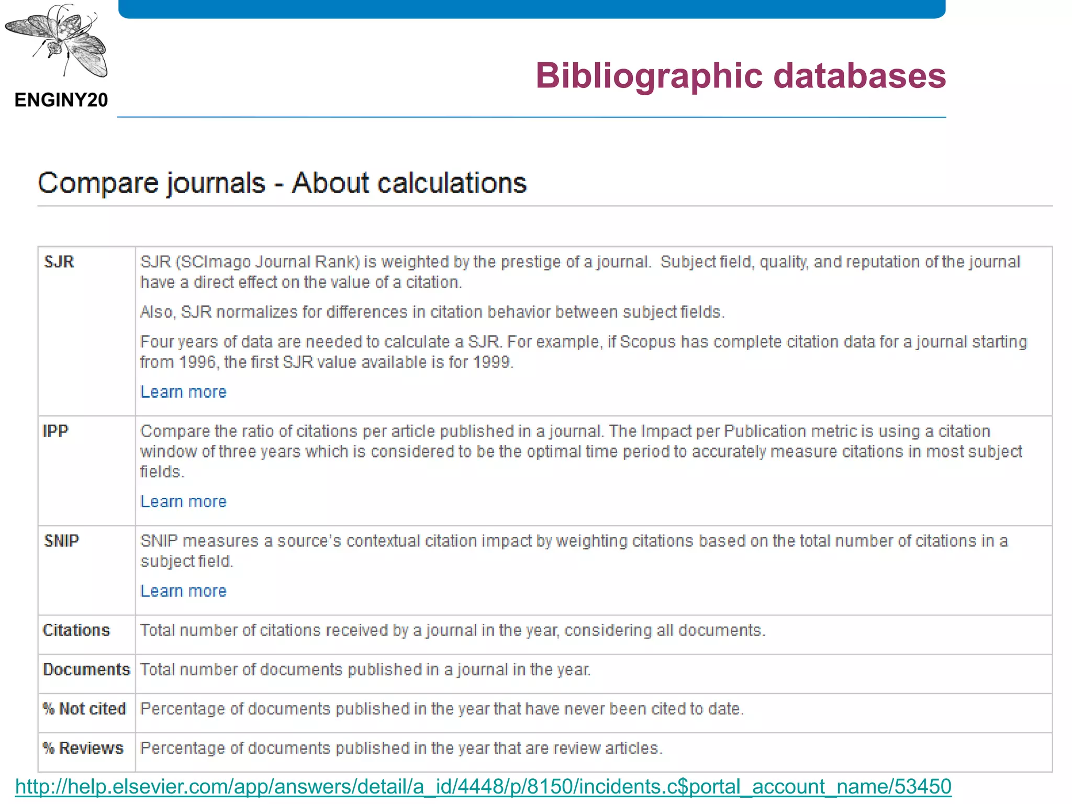This screenshot has height=804, width=1072.
Task: Select the SJR row label
Action: click(x=59, y=262)
